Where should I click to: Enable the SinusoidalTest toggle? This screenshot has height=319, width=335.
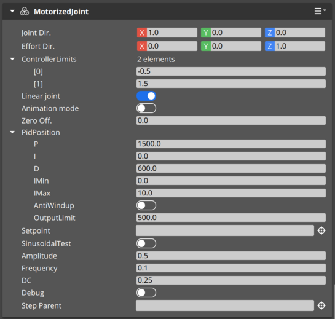click(x=146, y=243)
